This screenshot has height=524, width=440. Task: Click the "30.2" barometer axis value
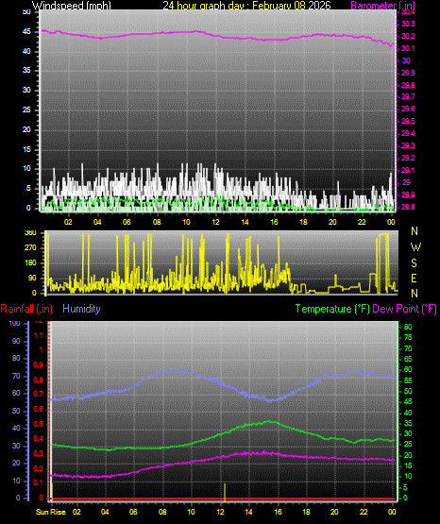(x=408, y=36)
